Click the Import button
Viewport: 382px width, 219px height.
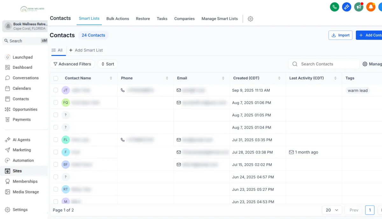[x=340, y=35]
